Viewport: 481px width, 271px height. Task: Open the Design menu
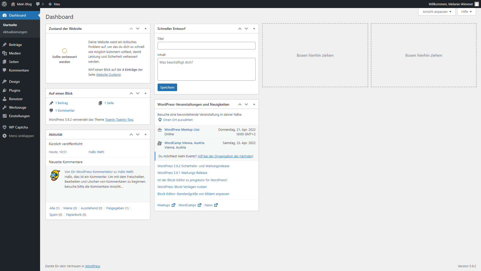[x=20, y=82]
